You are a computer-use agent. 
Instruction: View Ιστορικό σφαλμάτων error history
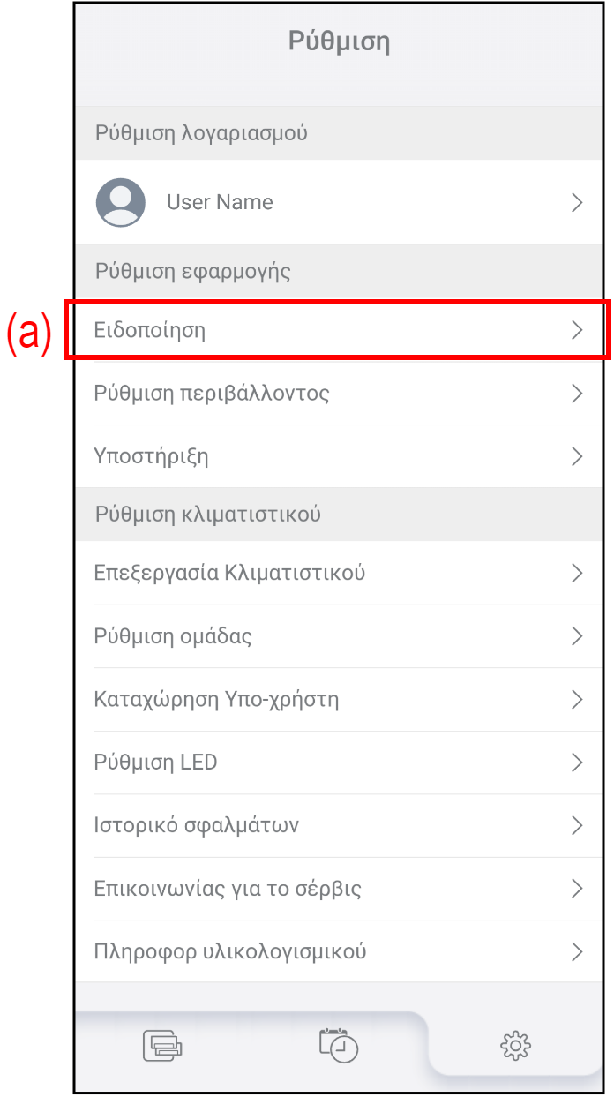pos(197,825)
